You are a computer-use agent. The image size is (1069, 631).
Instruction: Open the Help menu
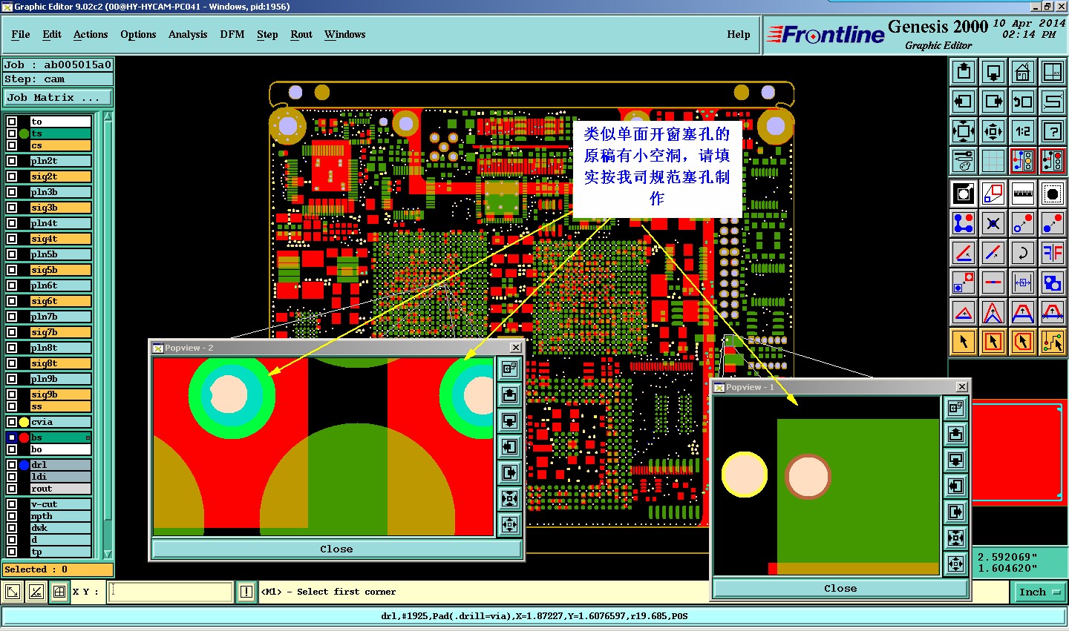pos(739,35)
